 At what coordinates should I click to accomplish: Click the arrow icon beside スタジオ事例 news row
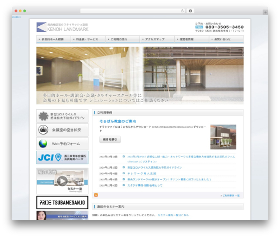124,185
